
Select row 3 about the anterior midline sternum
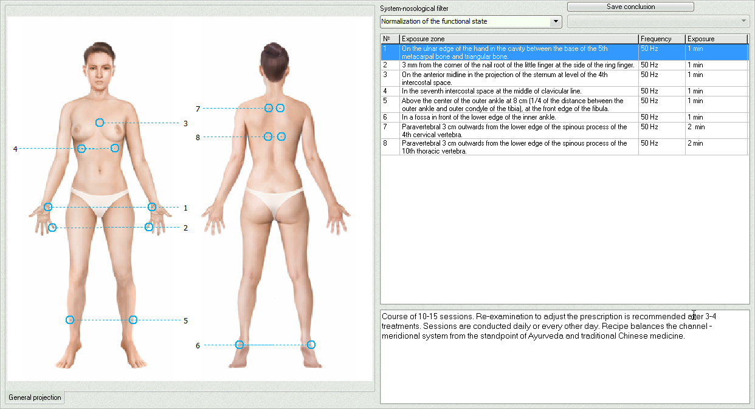pyautogui.click(x=565, y=78)
